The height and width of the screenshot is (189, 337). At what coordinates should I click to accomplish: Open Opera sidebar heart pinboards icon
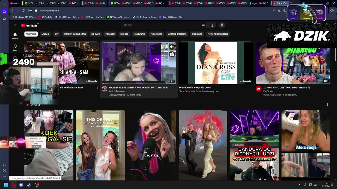pyautogui.click(x=4, y=165)
